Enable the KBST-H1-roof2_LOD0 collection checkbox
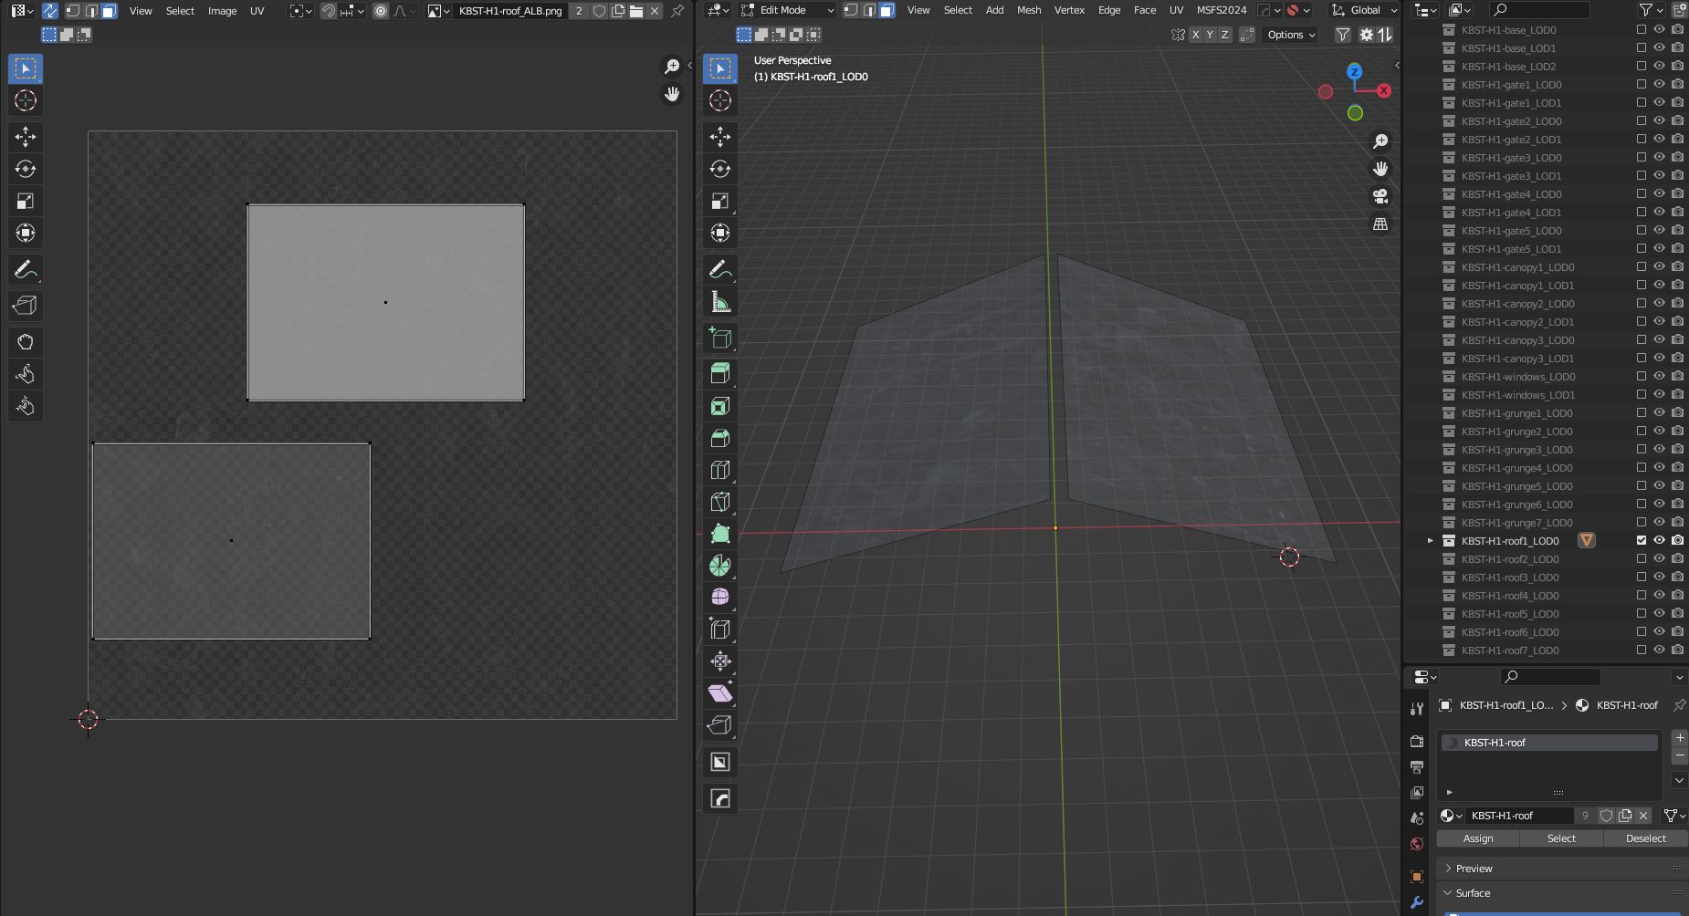Viewport: 1689px width, 916px height. click(x=1642, y=558)
